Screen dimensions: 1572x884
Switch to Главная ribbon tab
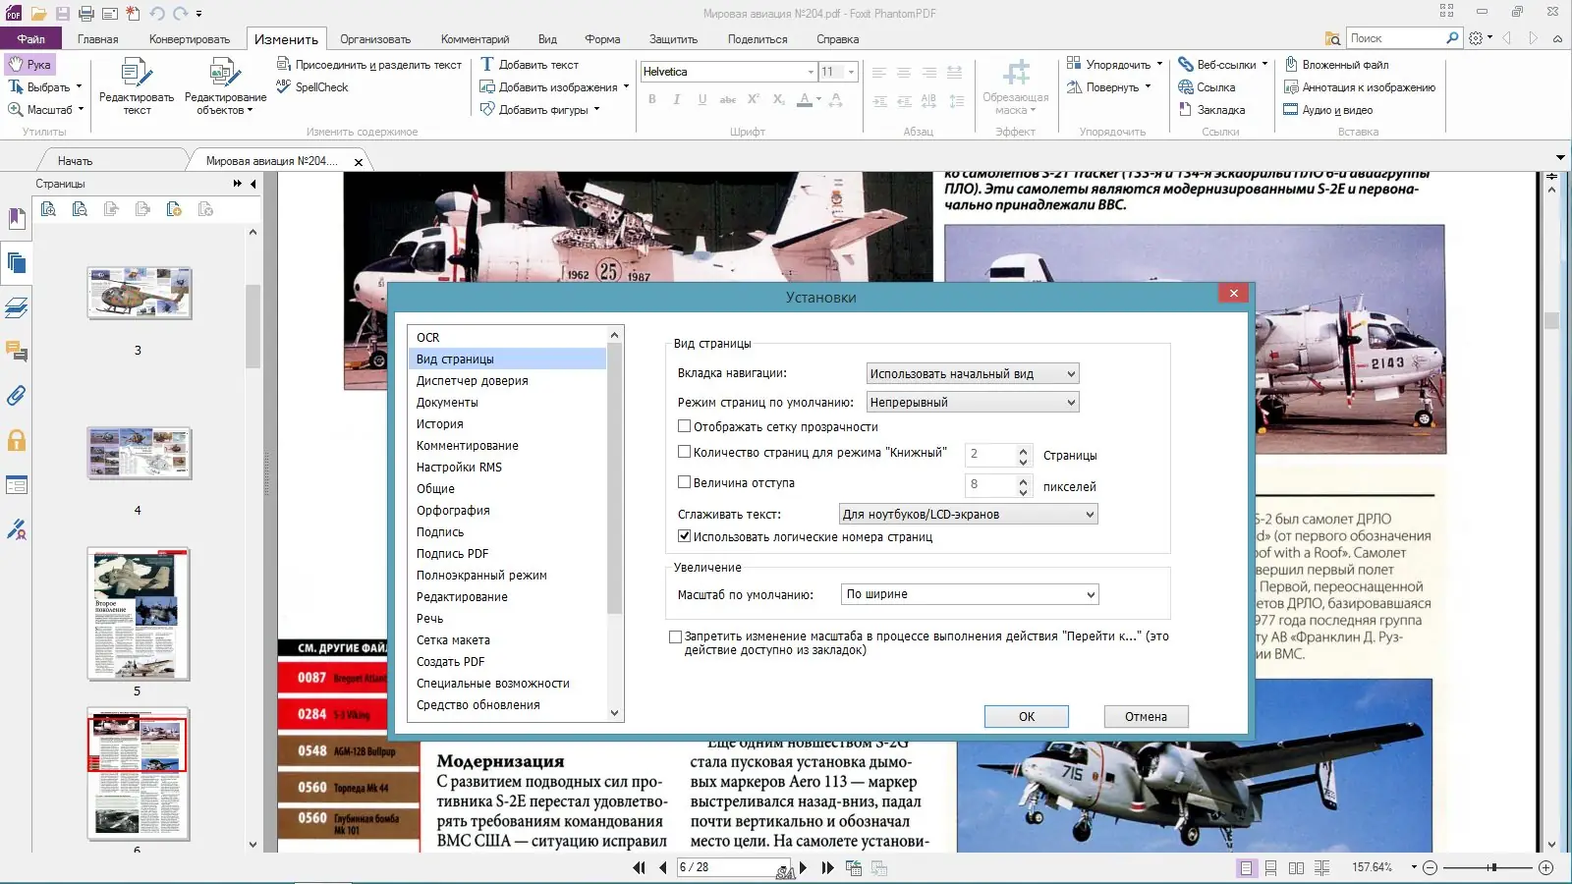98,39
